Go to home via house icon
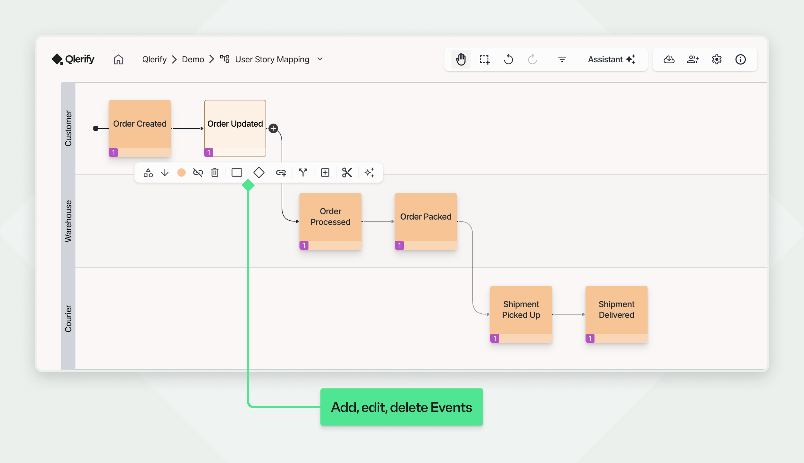Viewport: 804px width, 463px height. pyautogui.click(x=118, y=59)
